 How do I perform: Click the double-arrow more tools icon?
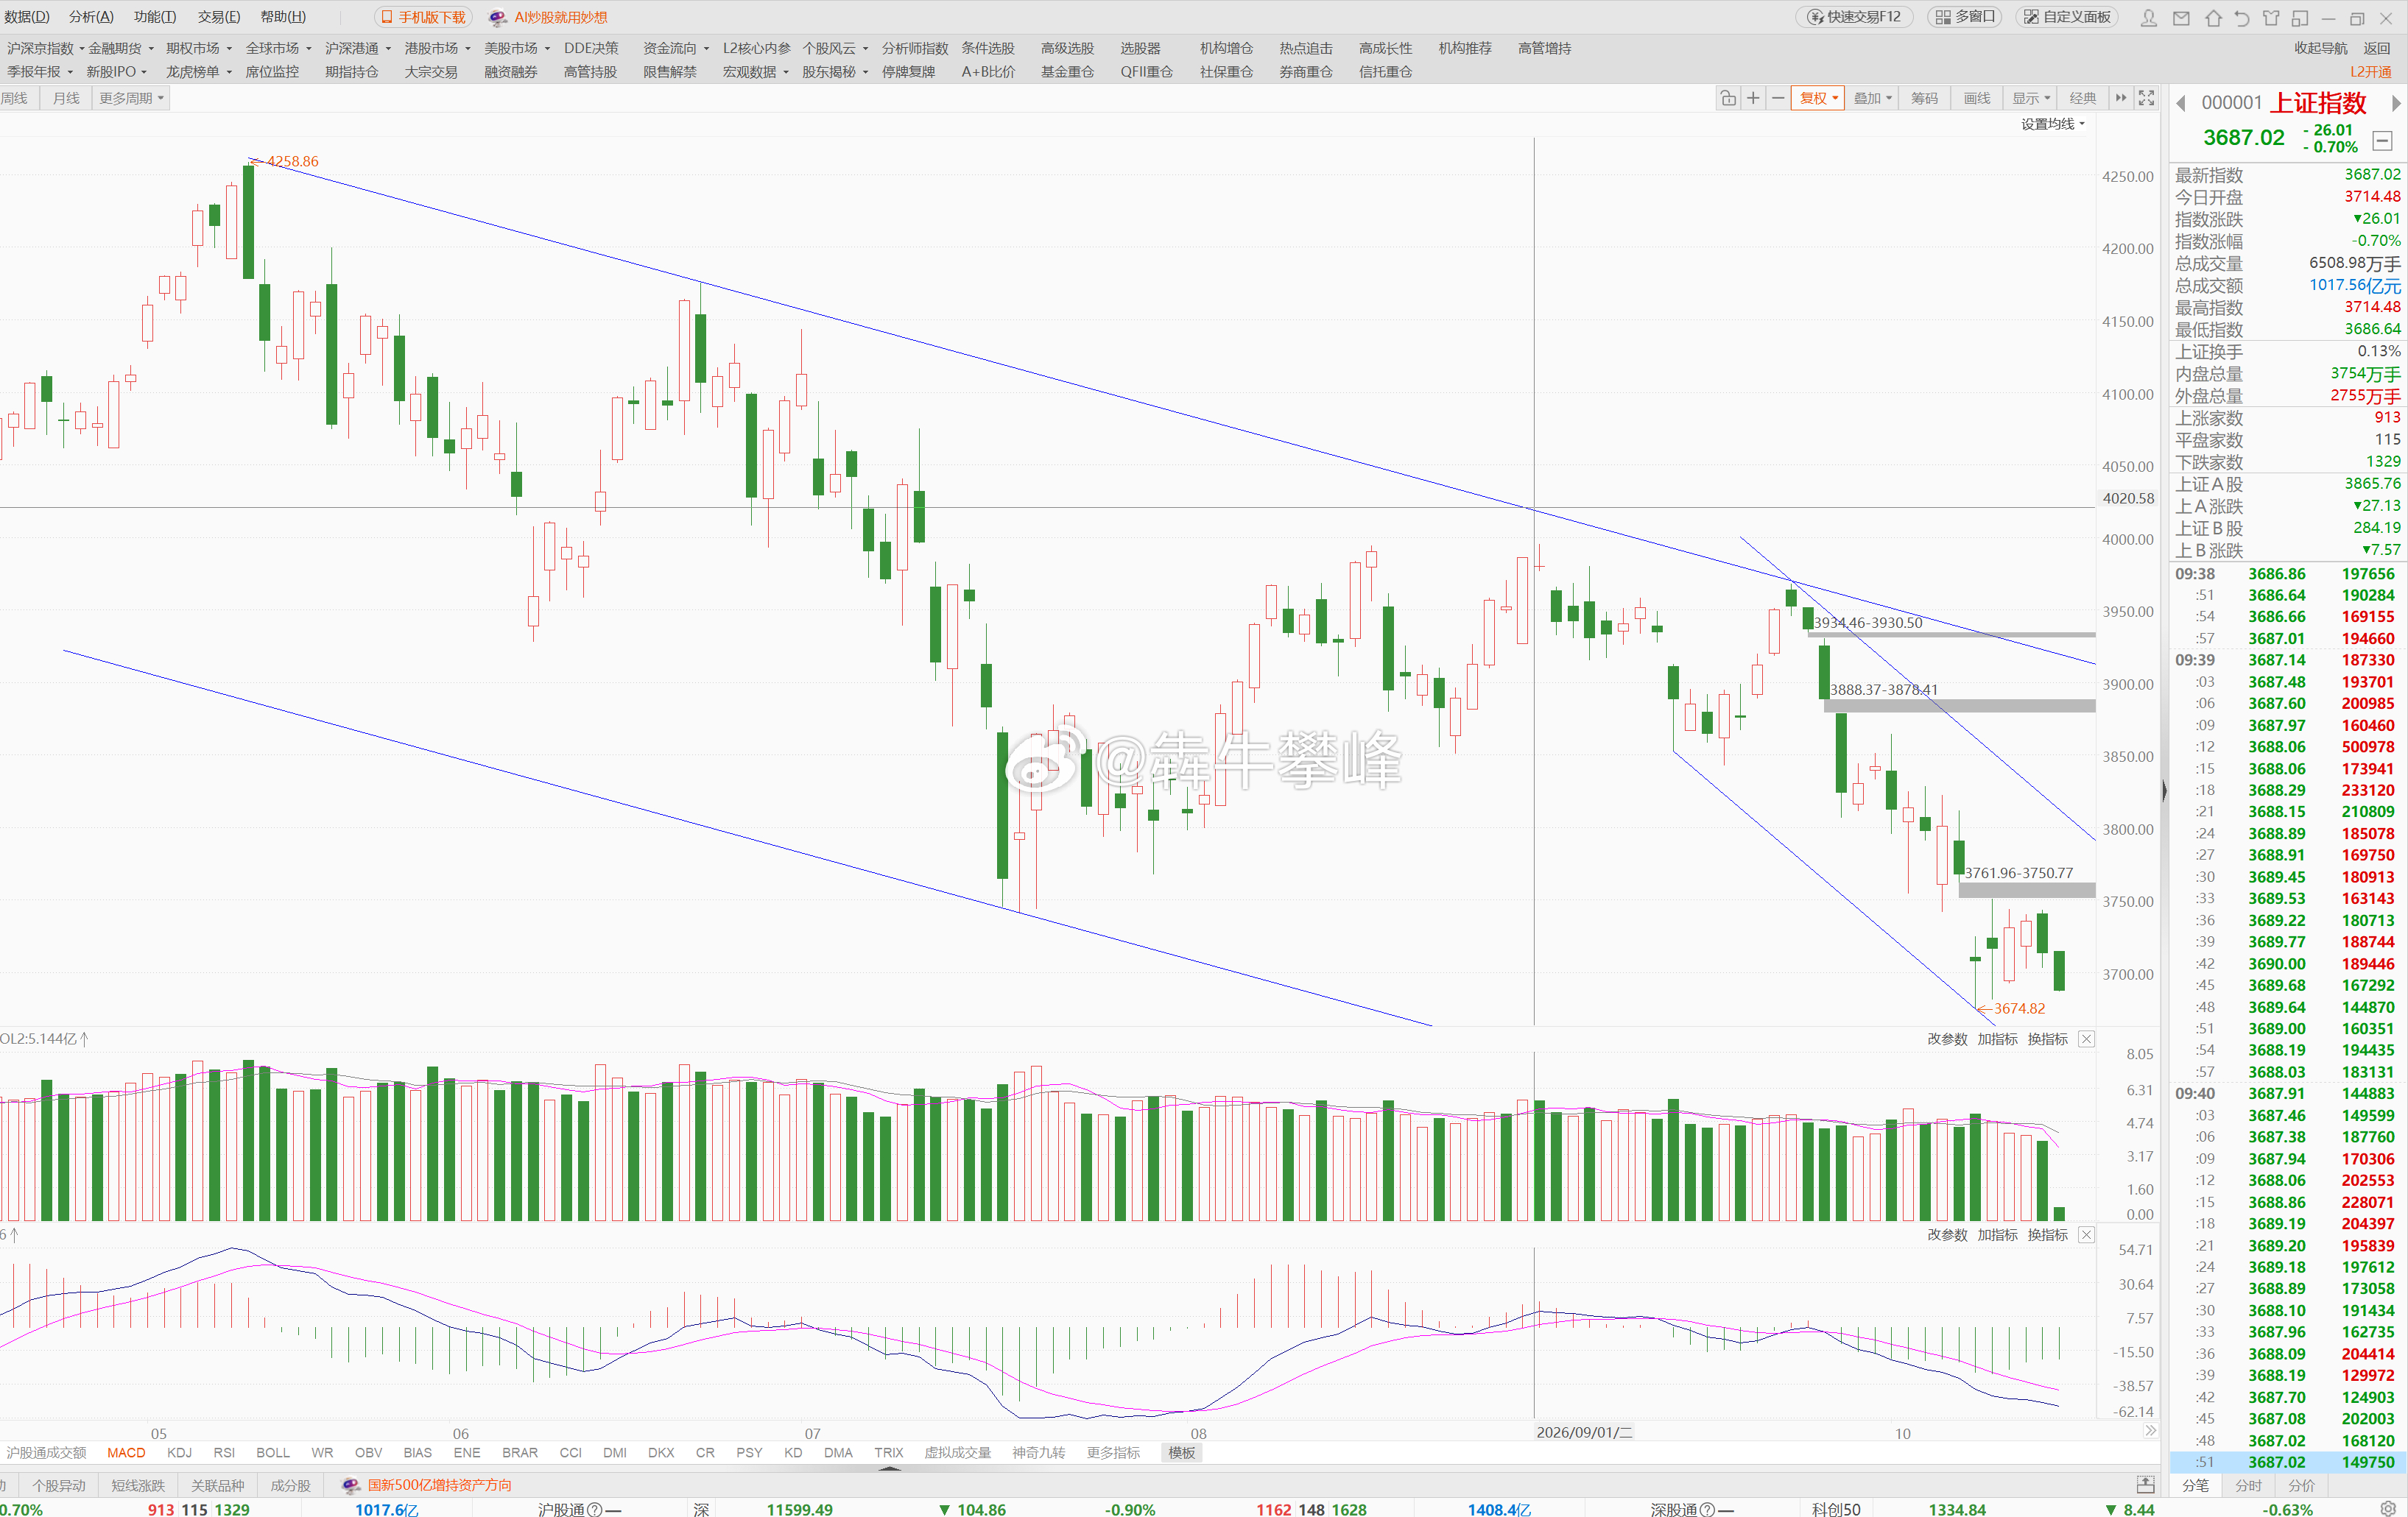click(x=2121, y=98)
